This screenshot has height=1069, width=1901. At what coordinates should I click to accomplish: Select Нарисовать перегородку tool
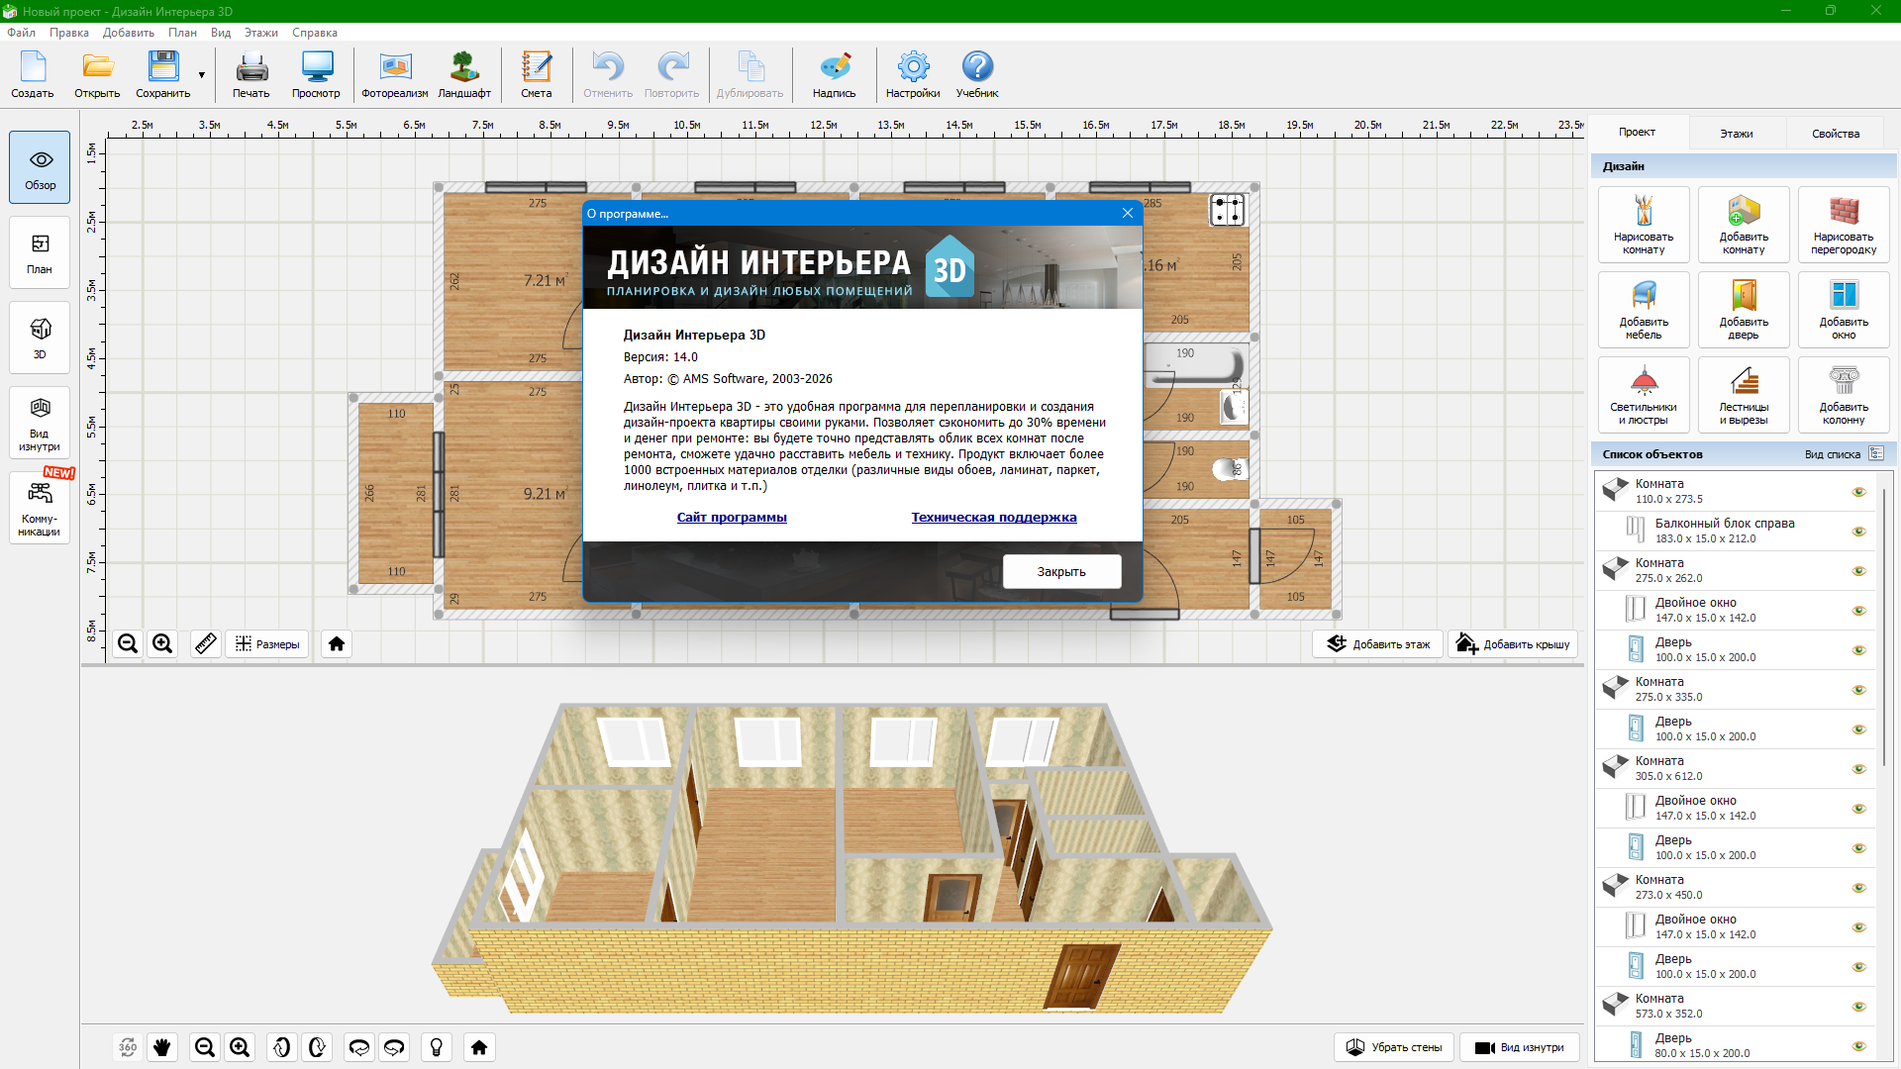coord(1843,224)
